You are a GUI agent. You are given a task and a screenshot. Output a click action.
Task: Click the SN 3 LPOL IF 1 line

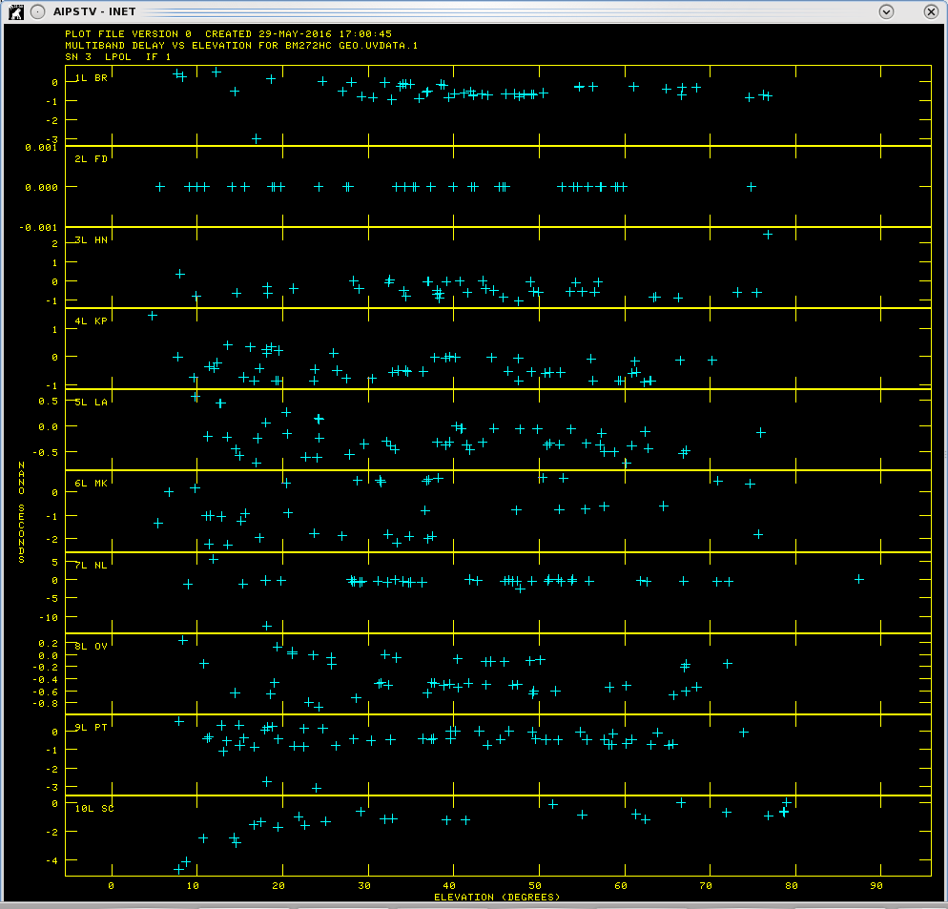118,57
